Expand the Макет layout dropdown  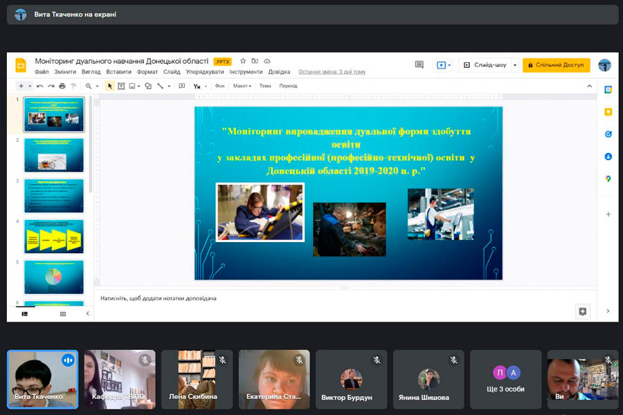click(243, 86)
